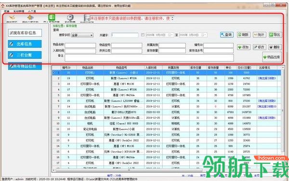
Task: Open the 有出库 link in row 2
Action: coord(267,78)
